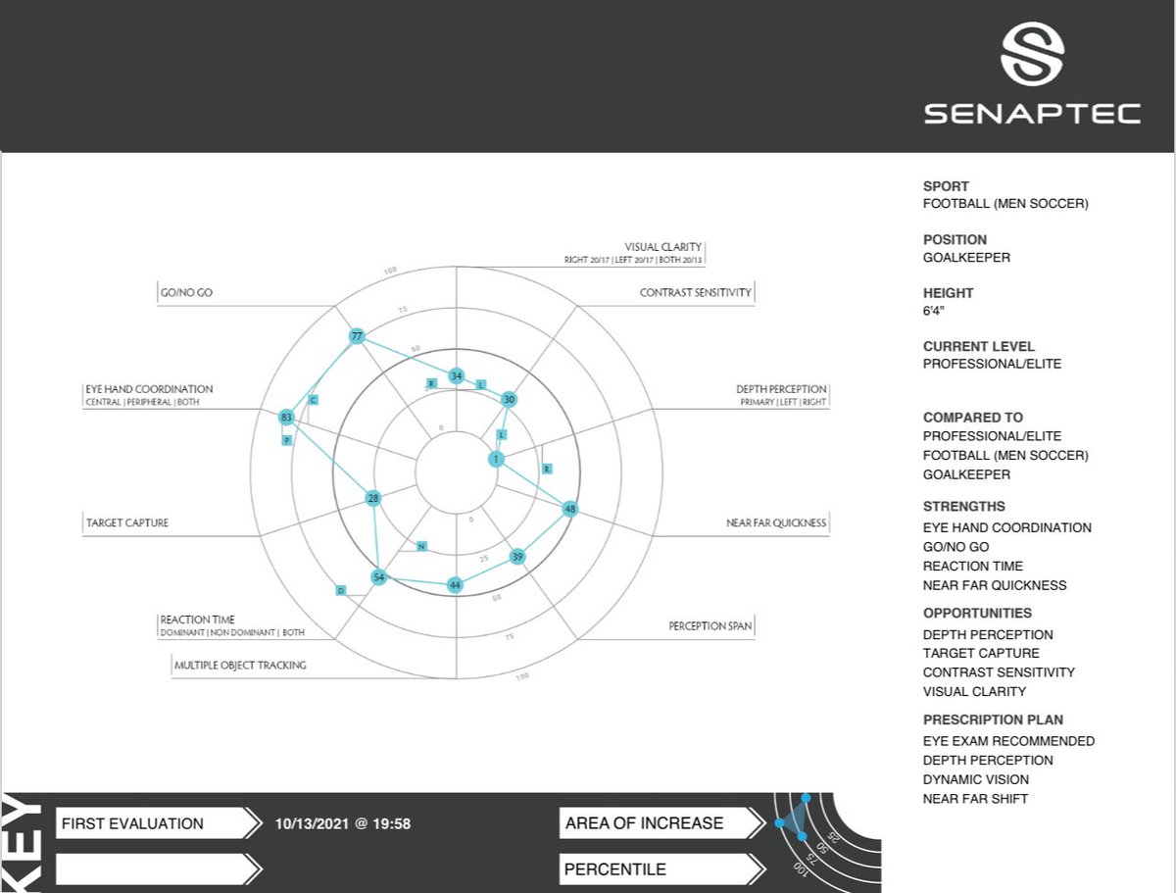Click the D dominant marker square
This screenshot has height=893, width=1176.
click(340, 590)
